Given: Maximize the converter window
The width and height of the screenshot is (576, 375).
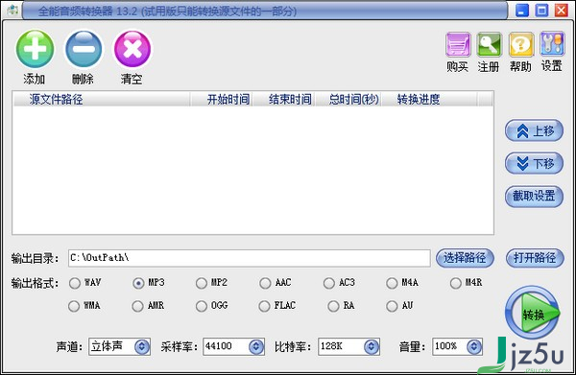Looking at the screenshot, I should [x=541, y=11].
